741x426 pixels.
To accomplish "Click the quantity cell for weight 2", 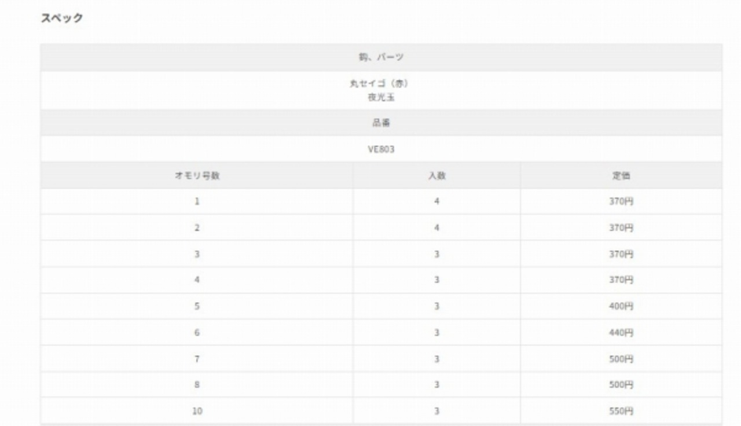I will coord(436,228).
